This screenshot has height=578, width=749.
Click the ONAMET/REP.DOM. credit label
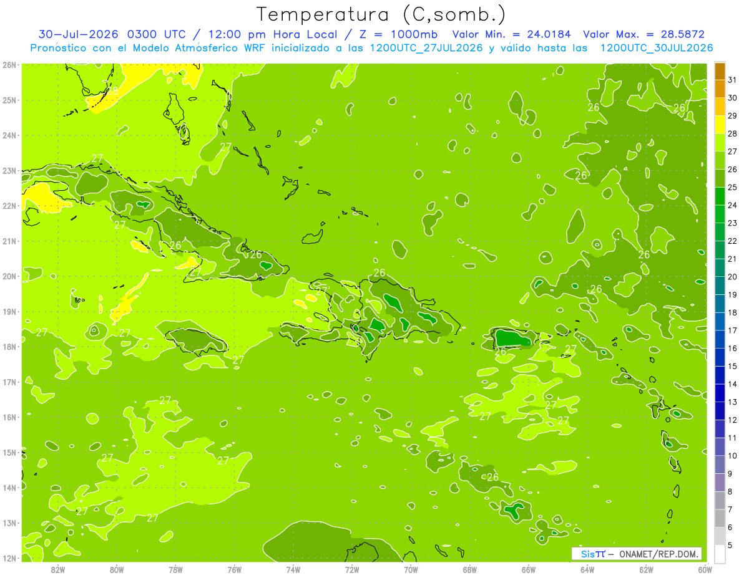pos(658,554)
